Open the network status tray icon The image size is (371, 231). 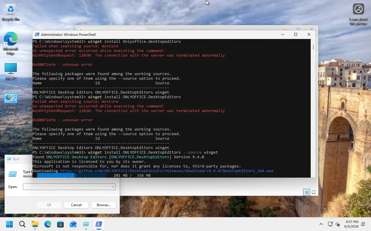click(x=330, y=224)
